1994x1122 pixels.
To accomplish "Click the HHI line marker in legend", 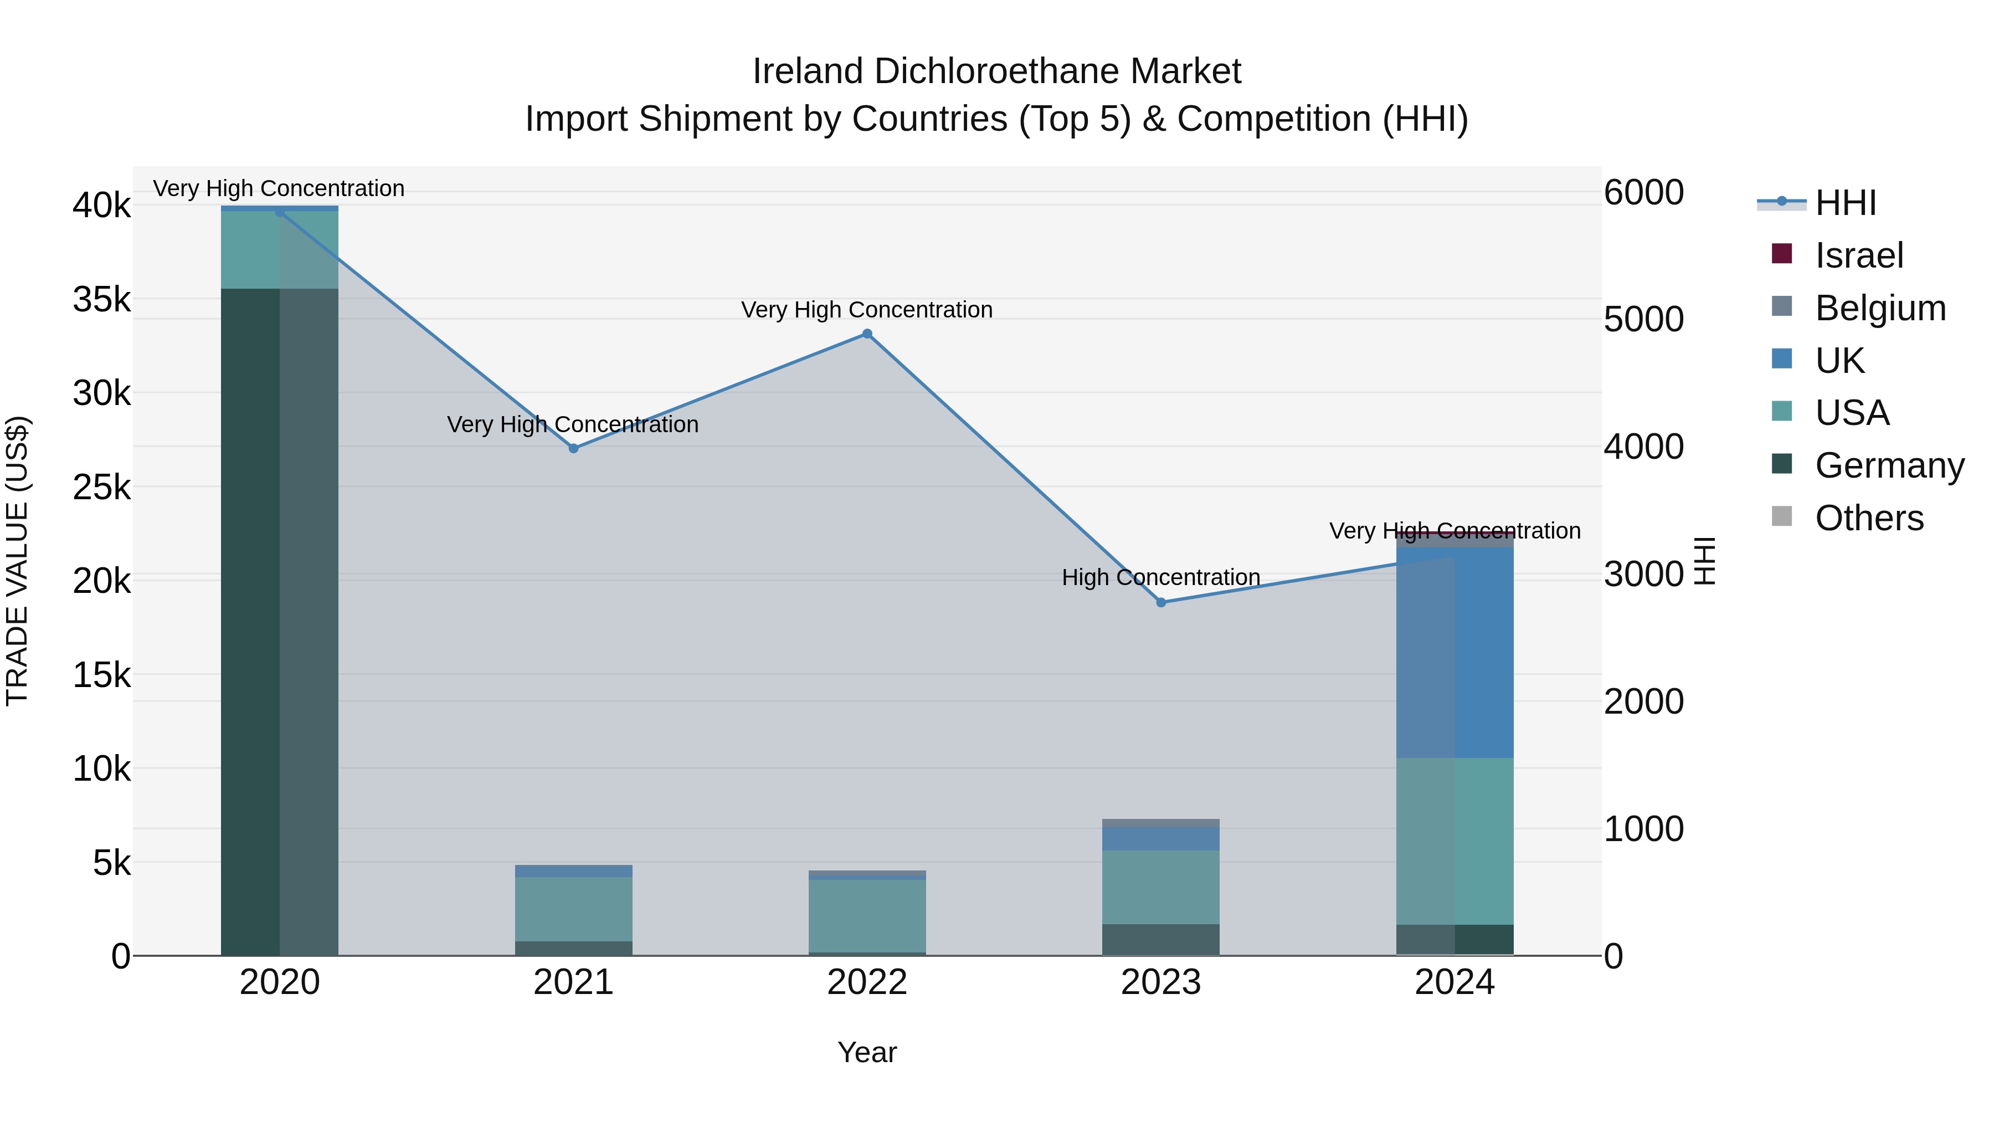I will [1782, 201].
